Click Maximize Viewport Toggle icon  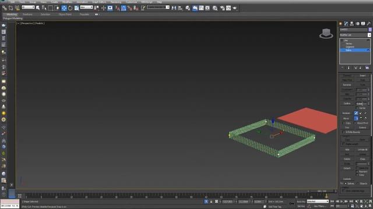click(370, 206)
